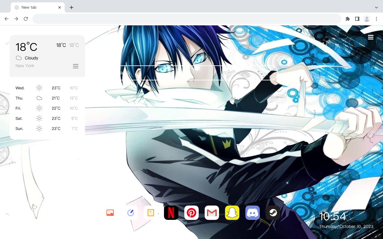Open the hamburger menu at page top right
Screen dimensions: 383x239
(371, 37)
